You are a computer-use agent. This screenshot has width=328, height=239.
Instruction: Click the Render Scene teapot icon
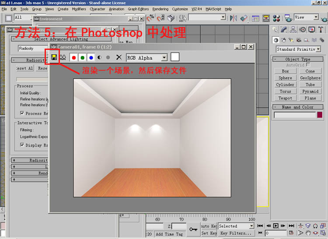tap(288, 18)
